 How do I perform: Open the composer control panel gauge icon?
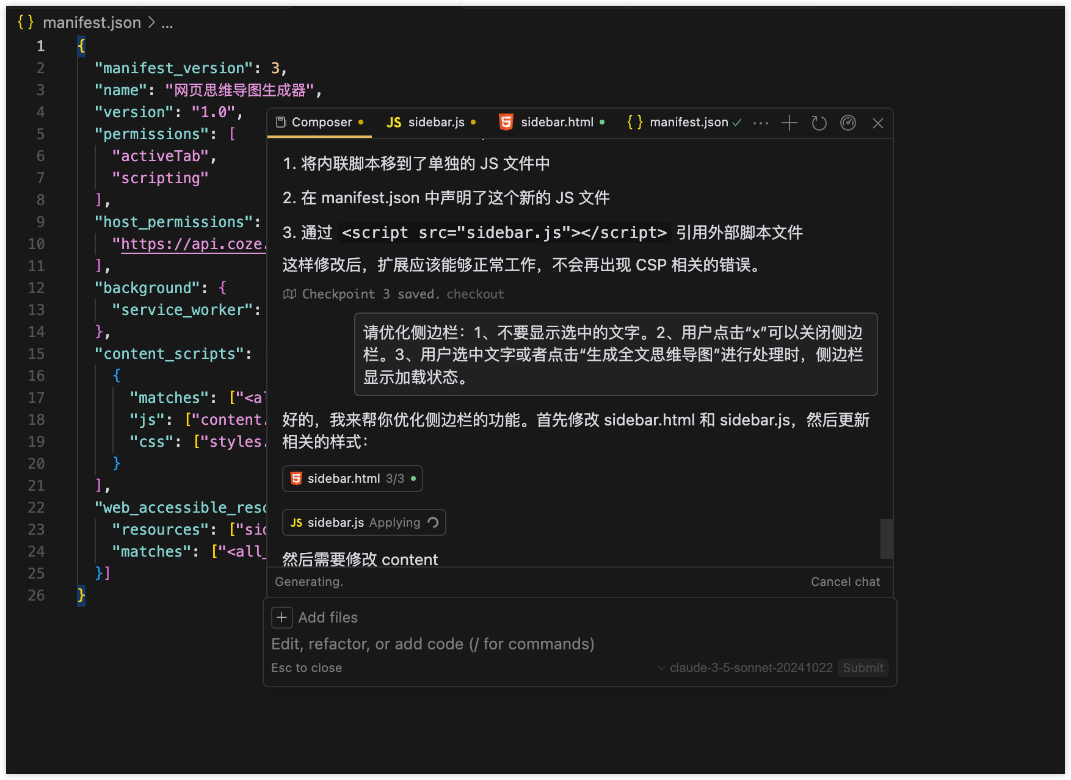848,123
